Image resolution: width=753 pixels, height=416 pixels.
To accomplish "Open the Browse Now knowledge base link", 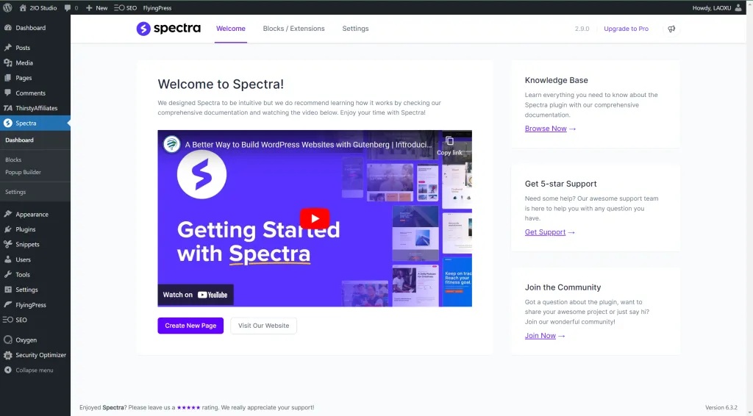I will coord(550,129).
